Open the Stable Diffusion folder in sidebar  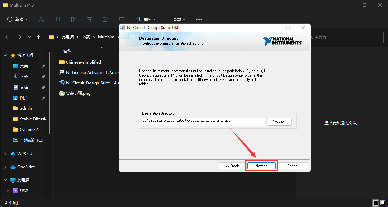30,119
